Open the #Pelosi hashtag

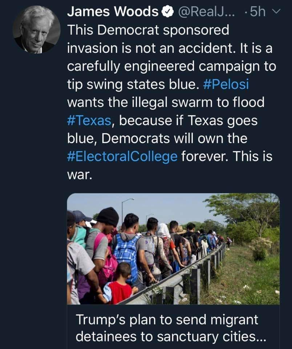(x=226, y=84)
